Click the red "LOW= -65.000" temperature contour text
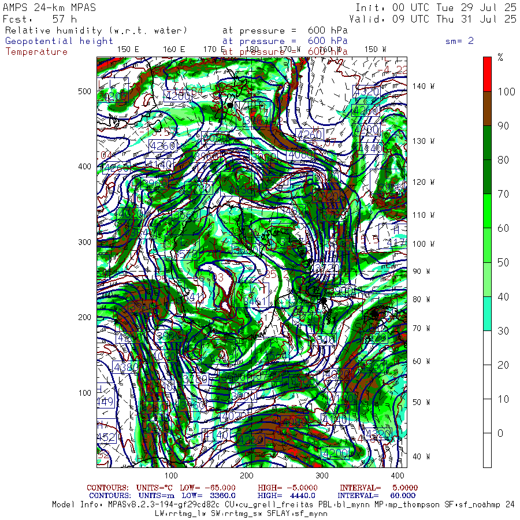 coord(207,488)
